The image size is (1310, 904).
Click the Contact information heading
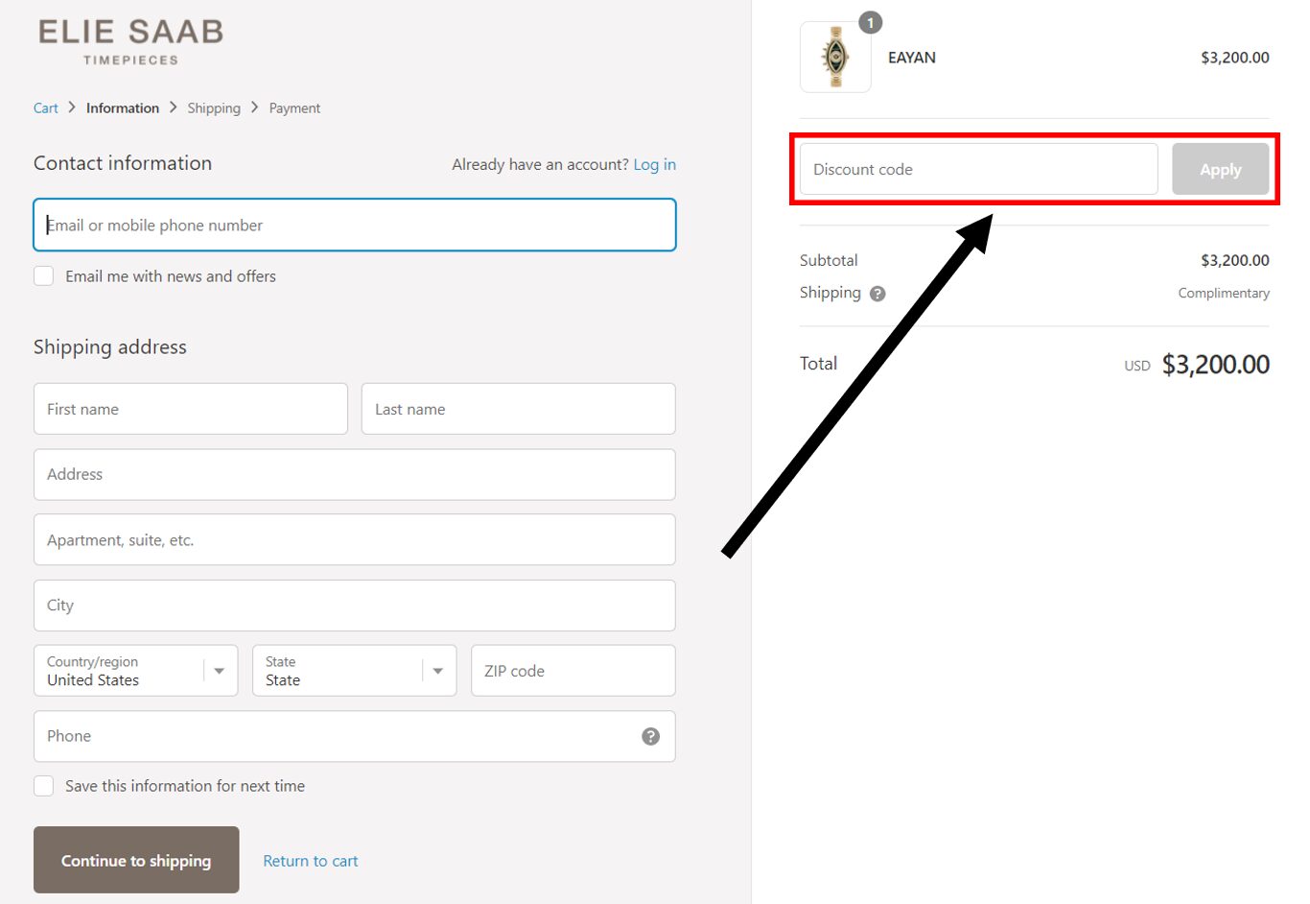point(123,163)
